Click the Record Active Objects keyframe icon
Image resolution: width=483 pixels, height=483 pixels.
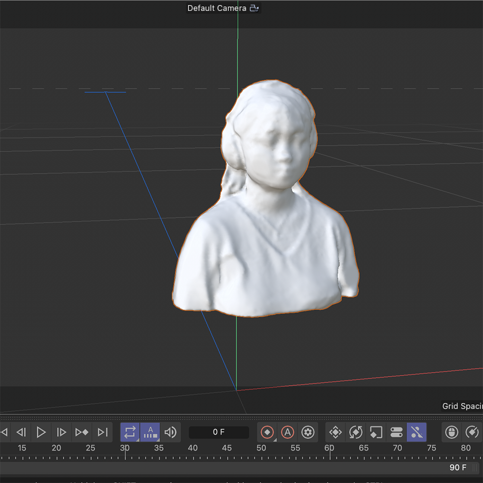[267, 432]
